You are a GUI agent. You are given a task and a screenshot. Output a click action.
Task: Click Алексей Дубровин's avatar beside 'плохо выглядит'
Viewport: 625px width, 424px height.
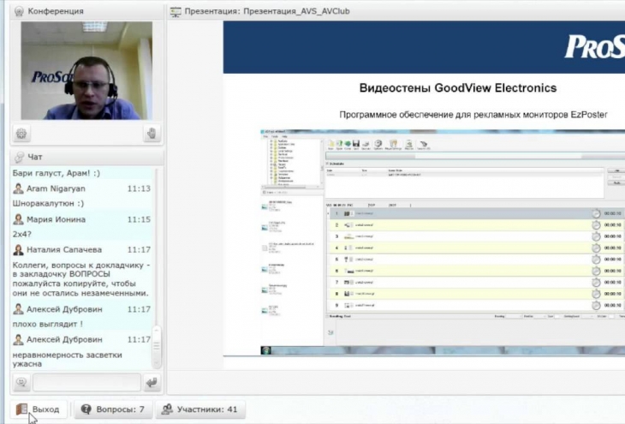(x=18, y=309)
